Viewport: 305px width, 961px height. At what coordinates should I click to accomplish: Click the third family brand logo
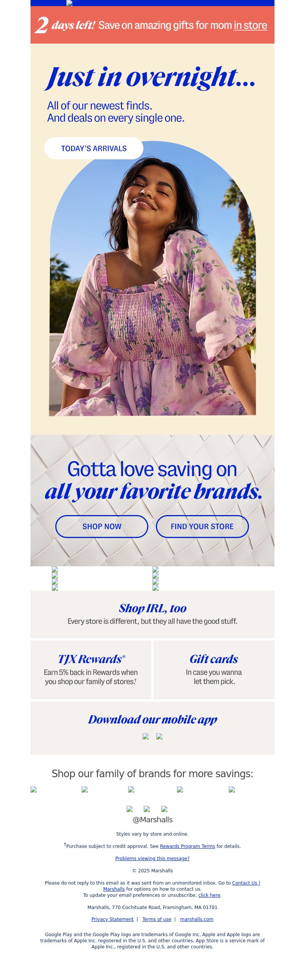[131, 789]
